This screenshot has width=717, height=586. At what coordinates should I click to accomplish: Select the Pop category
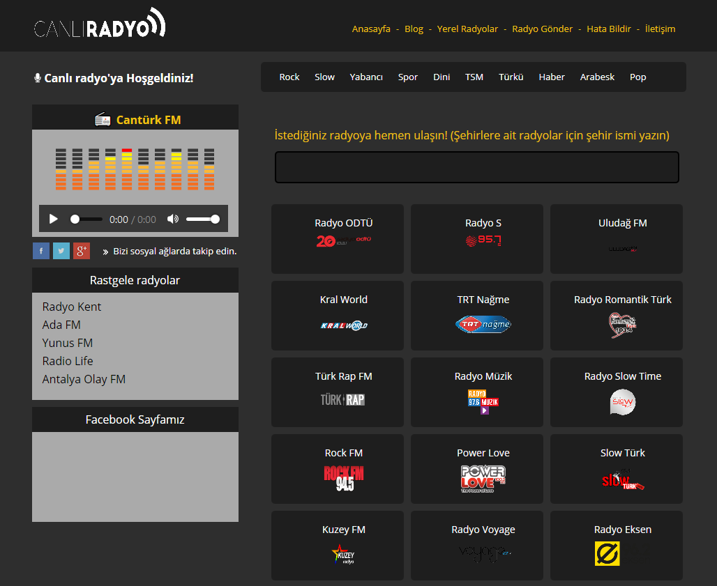pyautogui.click(x=638, y=77)
